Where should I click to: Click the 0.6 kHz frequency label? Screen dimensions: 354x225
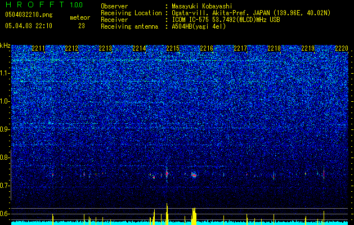pyautogui.click(x=5, y=214)
